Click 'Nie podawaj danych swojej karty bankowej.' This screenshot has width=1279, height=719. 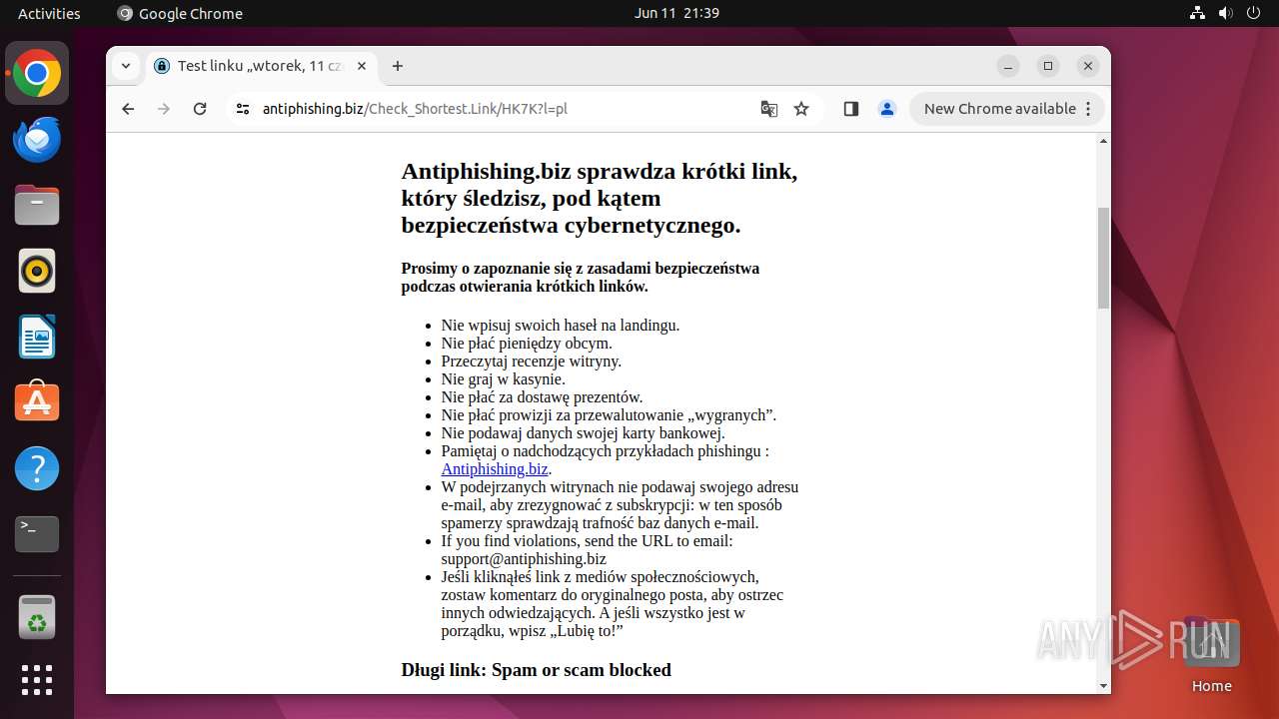(x=584, y=433)
